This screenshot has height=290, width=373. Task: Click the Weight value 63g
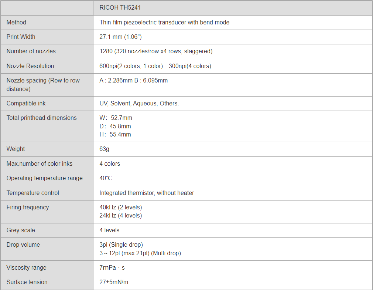[x=104, y=149]
